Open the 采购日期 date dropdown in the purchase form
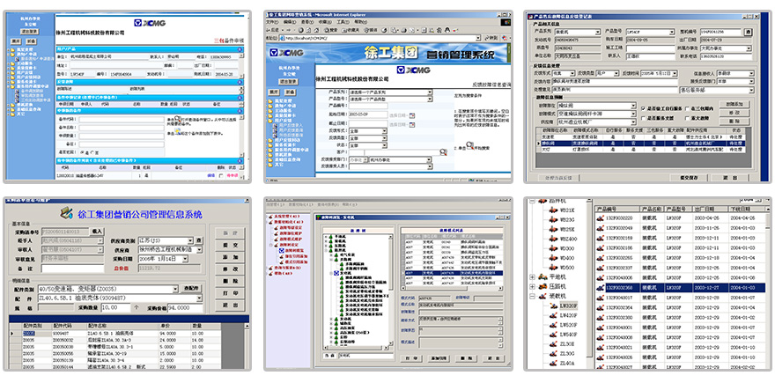The image size is (775, 383). 185,259
